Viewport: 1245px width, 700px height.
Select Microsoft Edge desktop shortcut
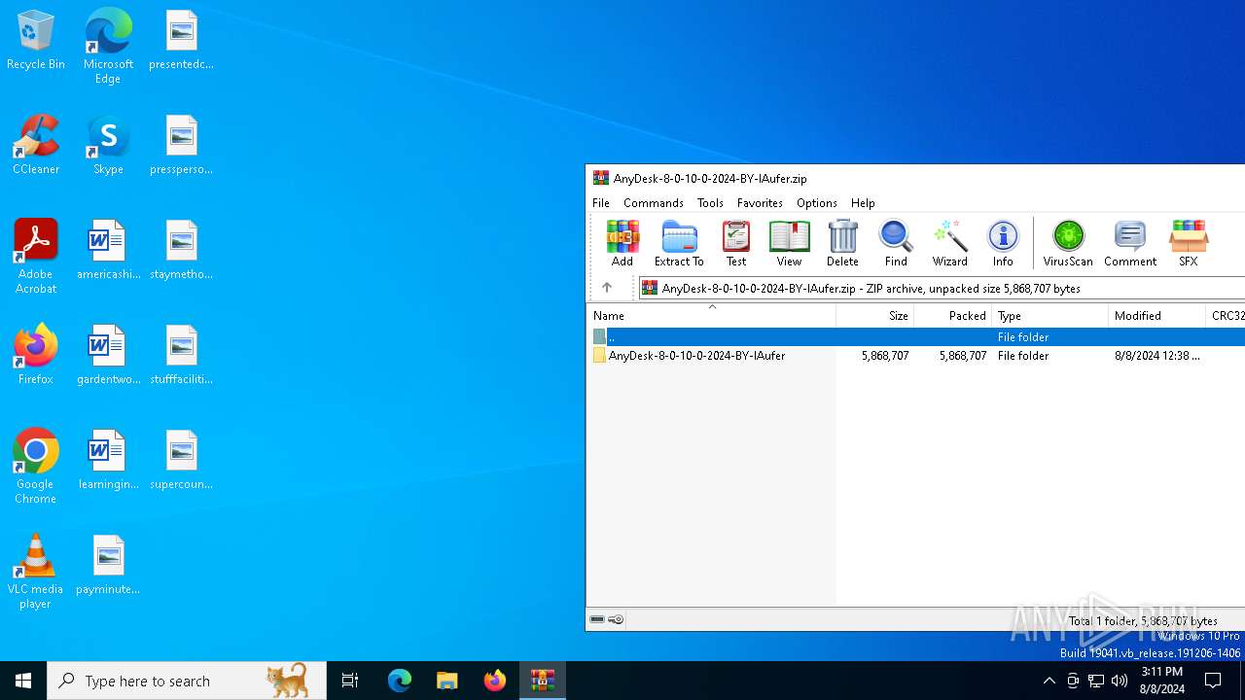pyautogui.click(x=108, y=46)
